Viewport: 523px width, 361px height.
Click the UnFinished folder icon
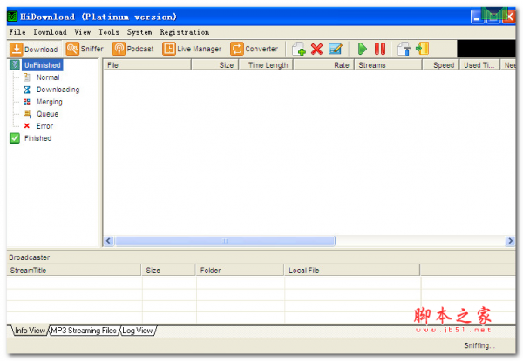click(15, 65)
